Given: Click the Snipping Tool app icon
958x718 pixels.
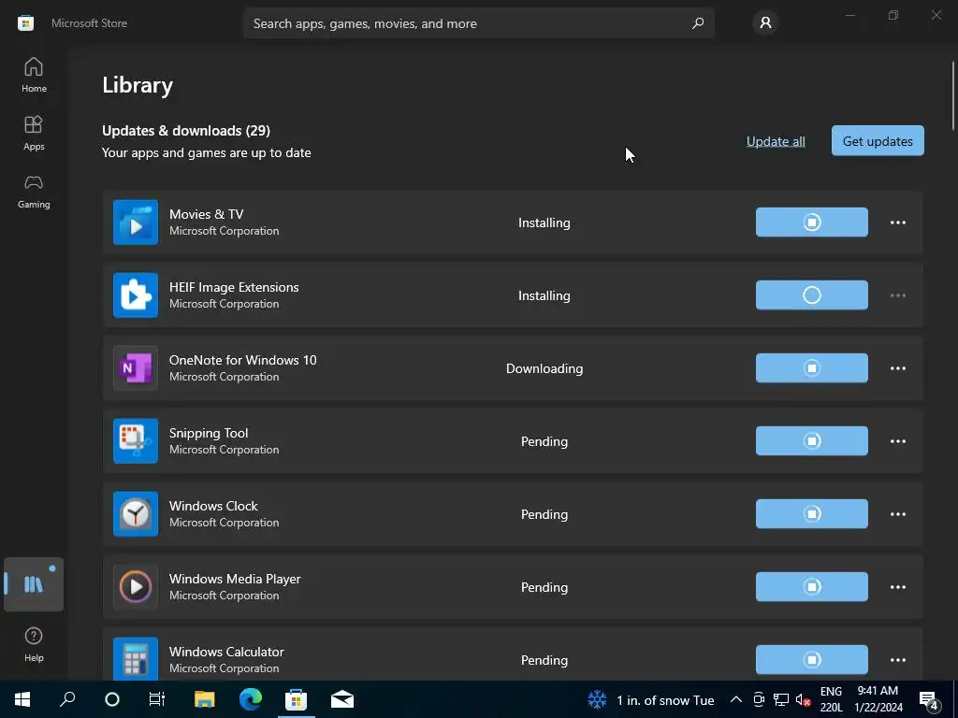Looking at the screenshot, I should tap(136, 441).
